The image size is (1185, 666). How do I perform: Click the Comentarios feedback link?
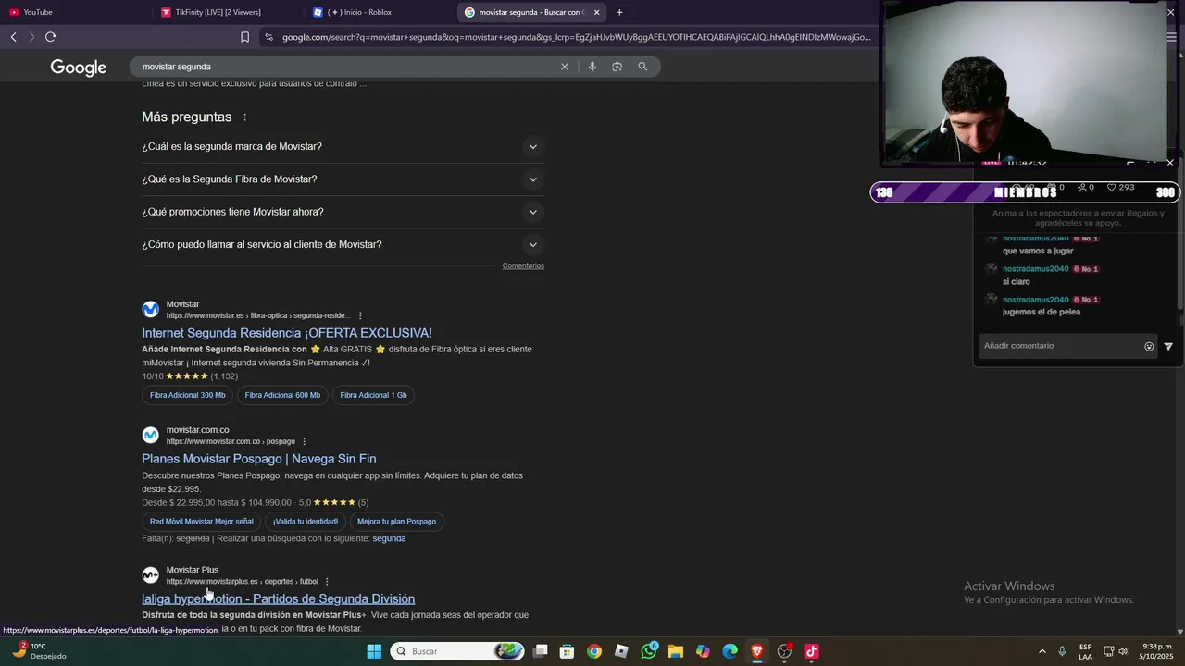click(523, 265)
